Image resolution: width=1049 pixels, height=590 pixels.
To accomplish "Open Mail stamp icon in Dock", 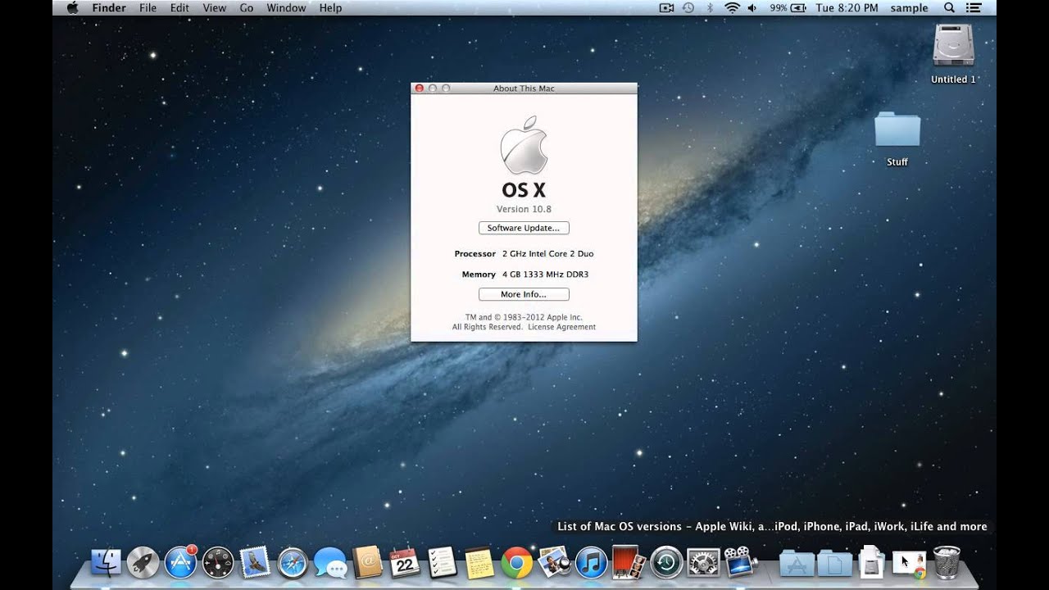I will coord(255,562).
